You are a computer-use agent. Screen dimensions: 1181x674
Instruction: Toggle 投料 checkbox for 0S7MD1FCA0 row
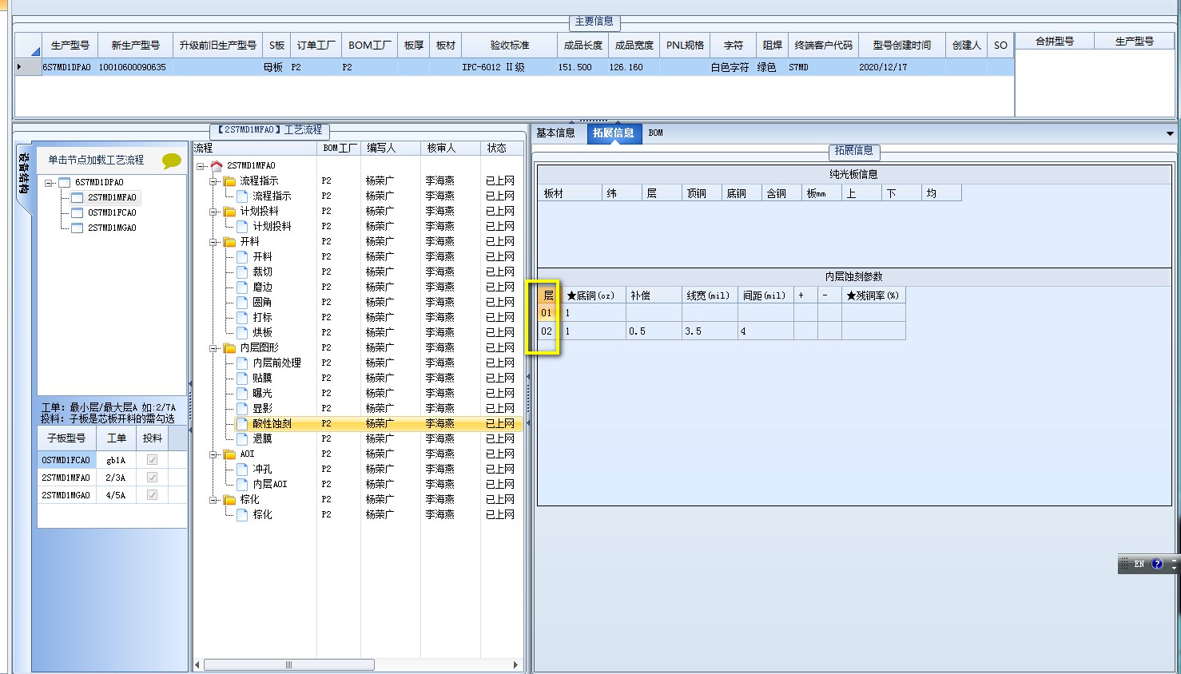click(x=152, y=460)
